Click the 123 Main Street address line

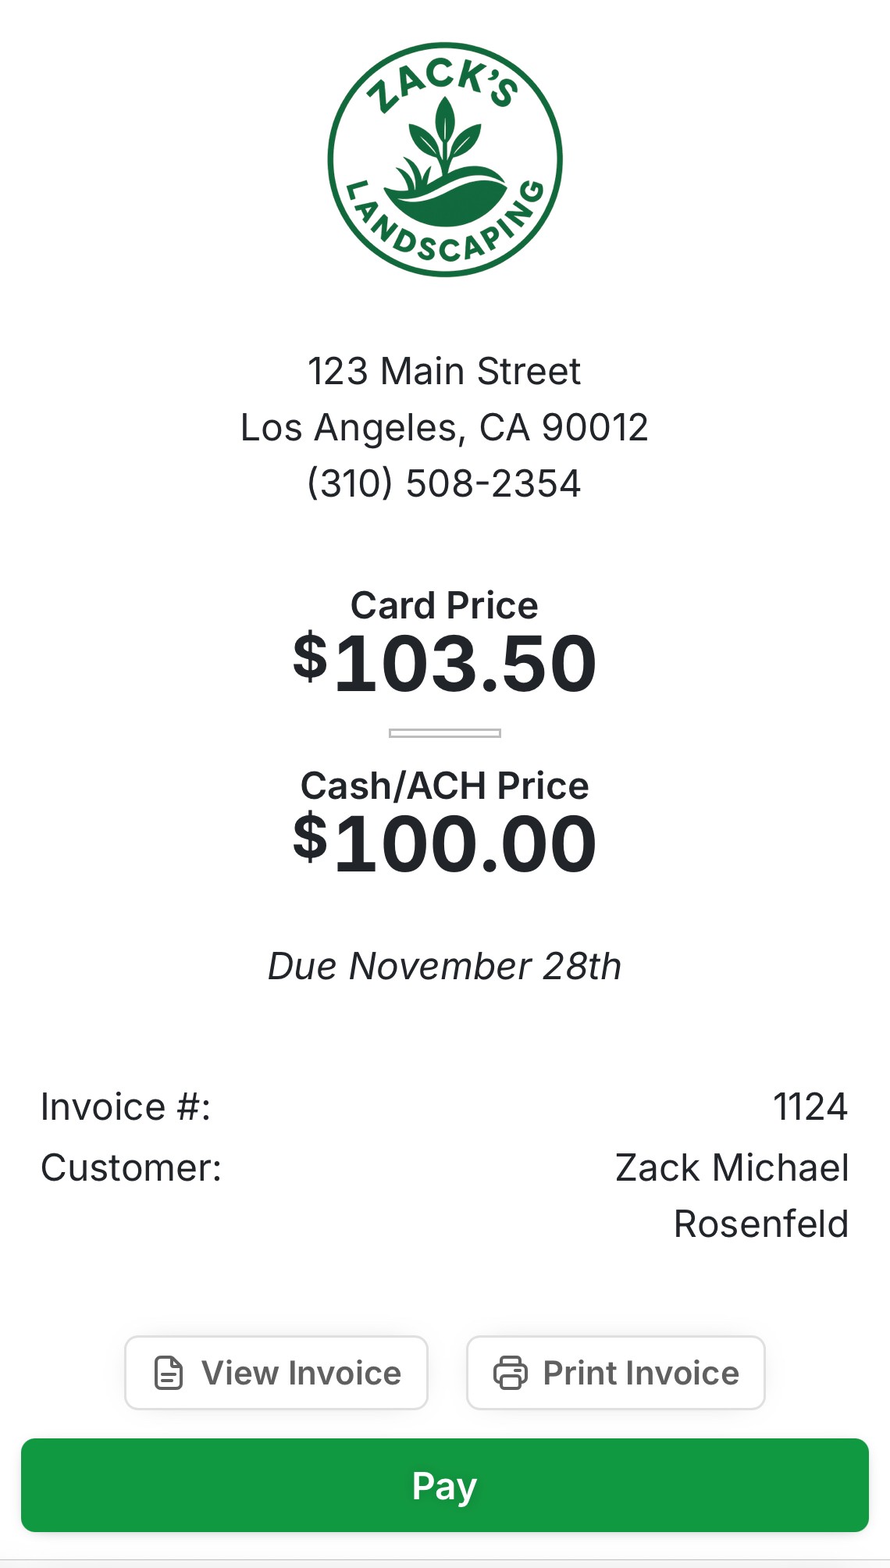tap(444, 371)
